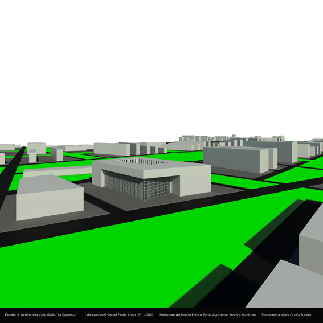Click the "Anno 2011-2012" label

[140, 315]
